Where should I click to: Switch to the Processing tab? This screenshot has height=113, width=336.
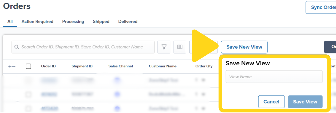(x=73, y=21)
